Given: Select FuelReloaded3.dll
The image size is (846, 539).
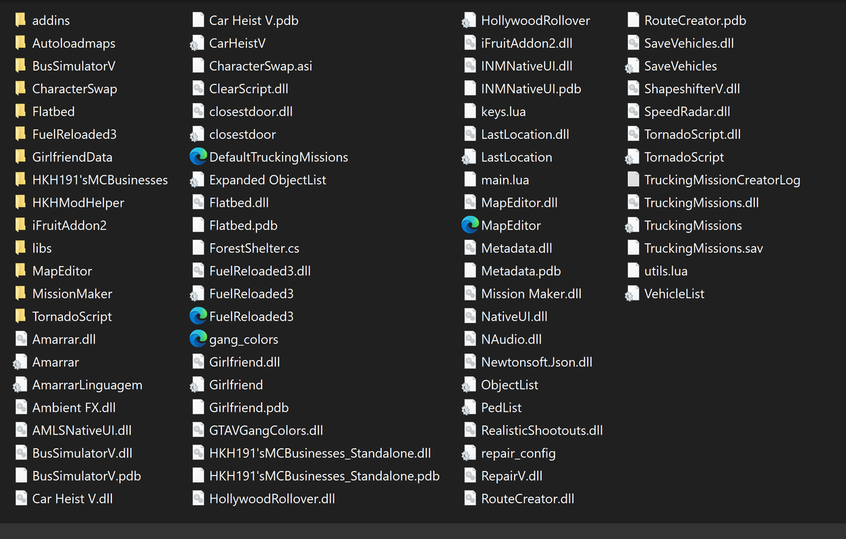Looking at the screenshot, I should [251, 271].
